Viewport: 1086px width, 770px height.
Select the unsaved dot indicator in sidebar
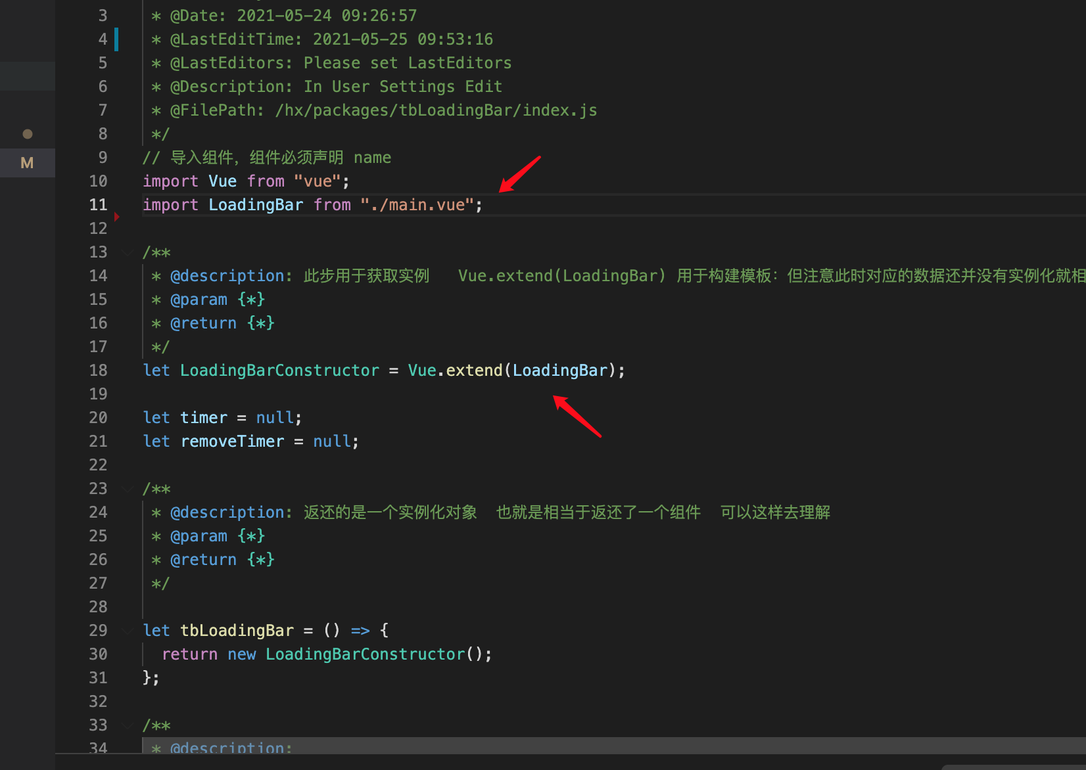[28, 134]
